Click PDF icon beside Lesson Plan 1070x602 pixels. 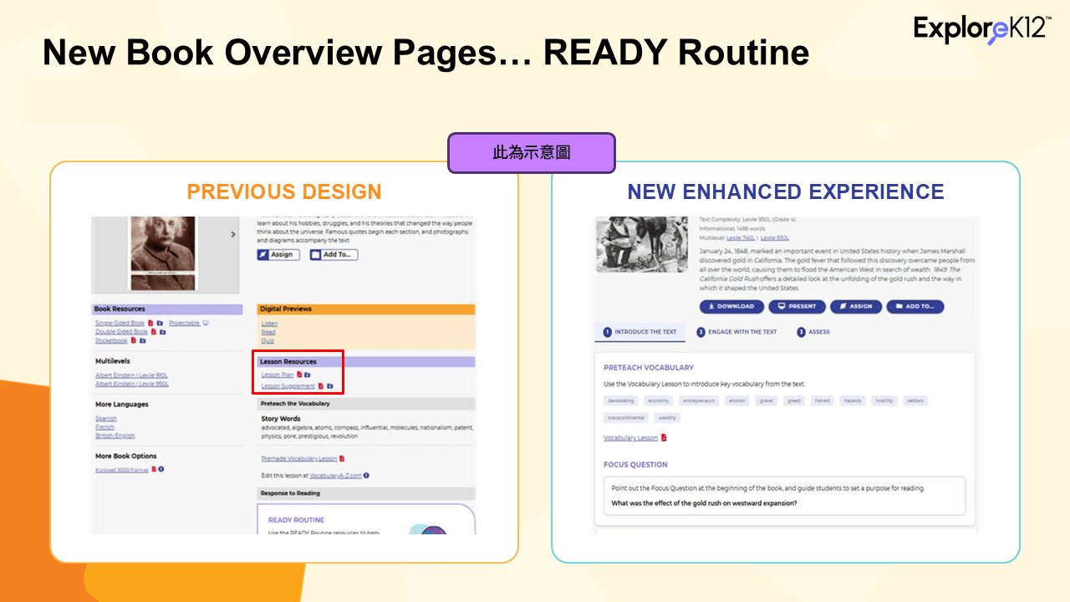click(299, 375)
